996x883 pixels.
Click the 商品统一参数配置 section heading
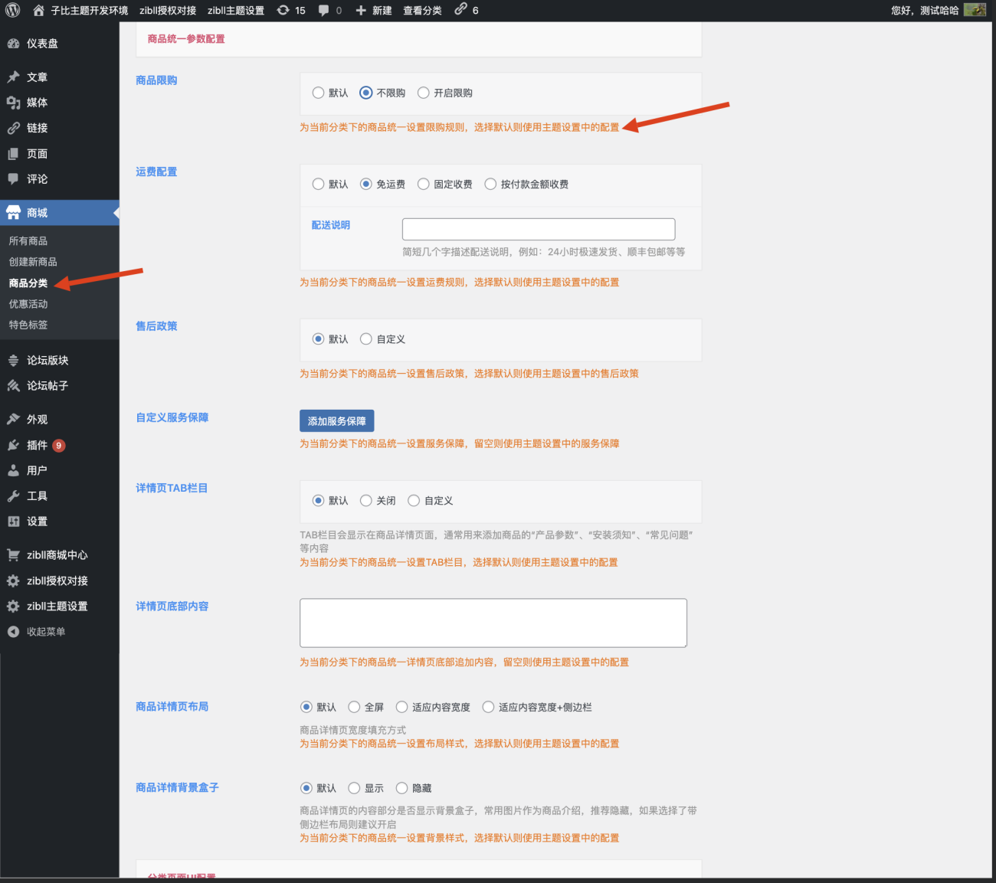click(x=186, y=39)
